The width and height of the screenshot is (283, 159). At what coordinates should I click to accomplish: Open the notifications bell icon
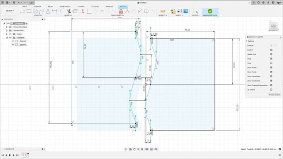coord(268,3)
